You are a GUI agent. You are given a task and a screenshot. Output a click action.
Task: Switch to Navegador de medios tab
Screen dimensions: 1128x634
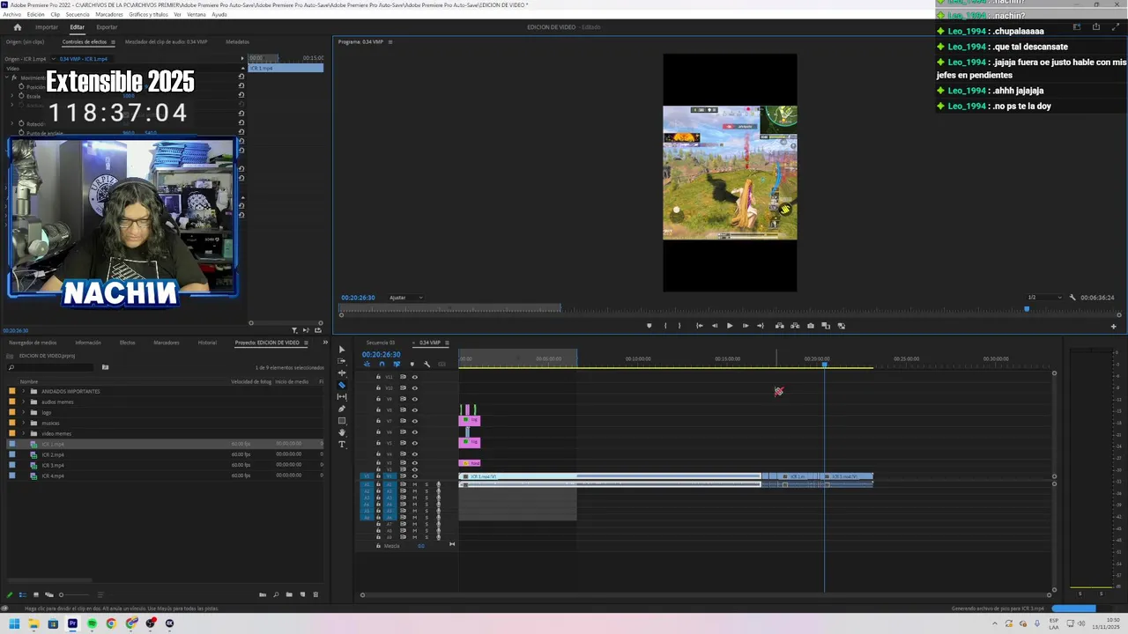pyautogui.click(x=33, y=343)
